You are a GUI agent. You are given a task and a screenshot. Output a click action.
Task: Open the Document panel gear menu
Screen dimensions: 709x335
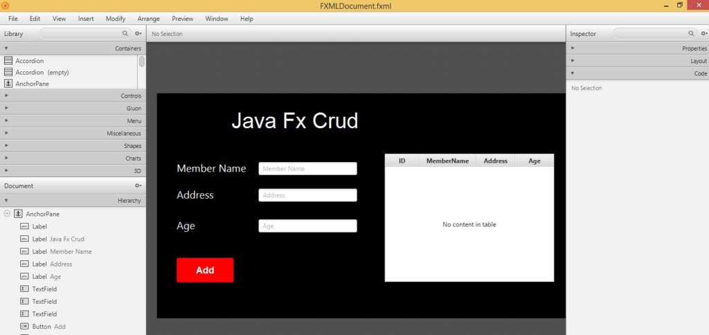[x=138, y=185]
